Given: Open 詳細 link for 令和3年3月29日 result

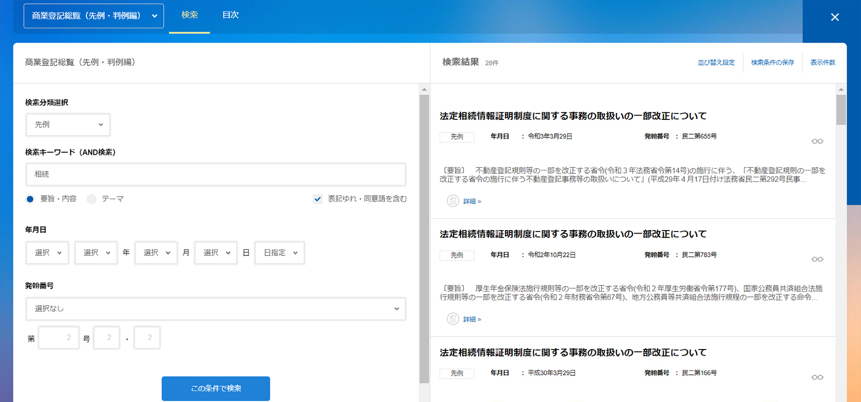Looking at the screenshot, I should pos(472,201).
